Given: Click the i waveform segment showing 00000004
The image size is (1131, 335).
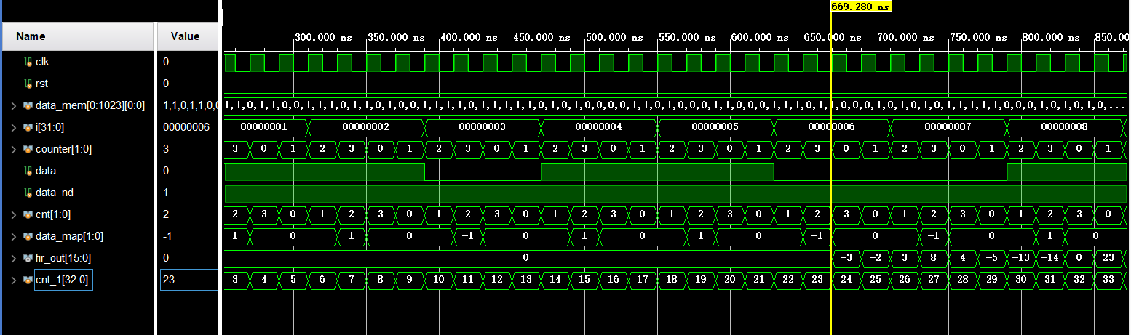Looking at the screenshot, I should pos(598,127).
